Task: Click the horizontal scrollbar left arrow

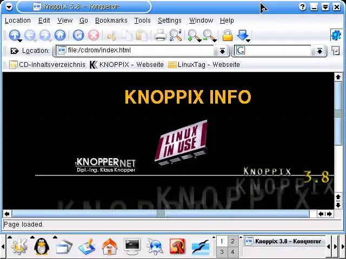Action: click(7, 214)
